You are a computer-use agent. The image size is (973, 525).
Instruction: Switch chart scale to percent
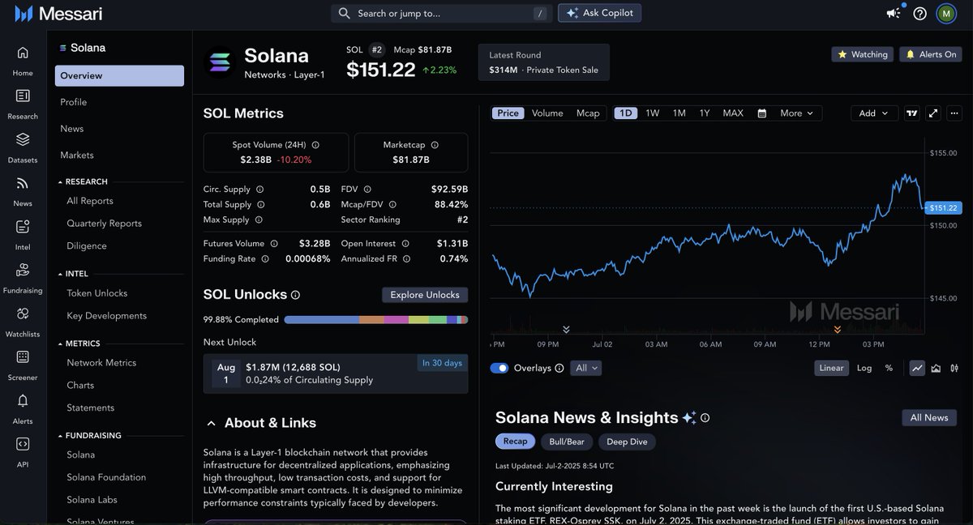click(x=889, y=368)
